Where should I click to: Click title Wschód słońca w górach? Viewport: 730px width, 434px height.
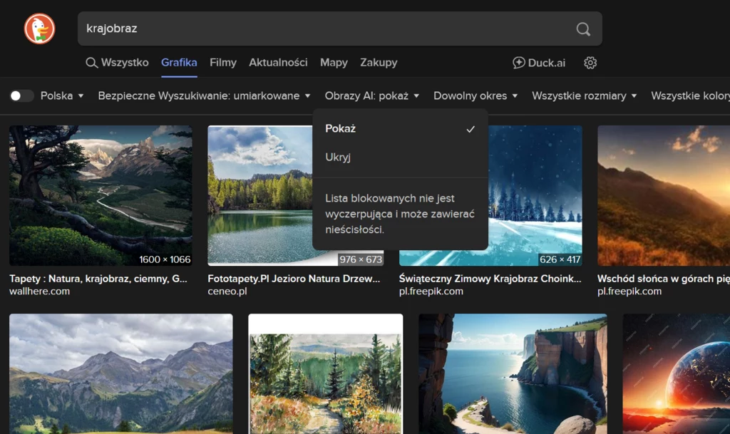point(664,279)
